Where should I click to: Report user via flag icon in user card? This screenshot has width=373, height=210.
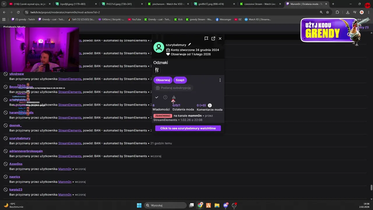pos(206,38)
